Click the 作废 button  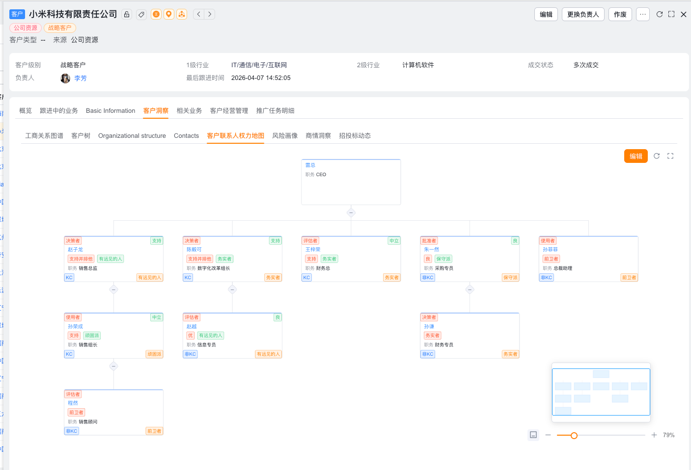[x=620, y=14]
